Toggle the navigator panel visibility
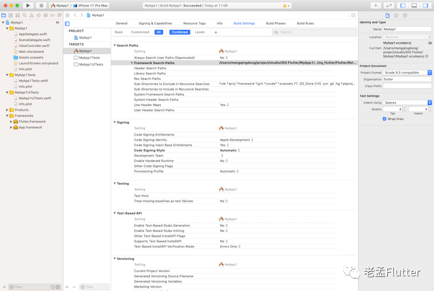Viewport: 434px width, 291px height. (x=403, y=5)
